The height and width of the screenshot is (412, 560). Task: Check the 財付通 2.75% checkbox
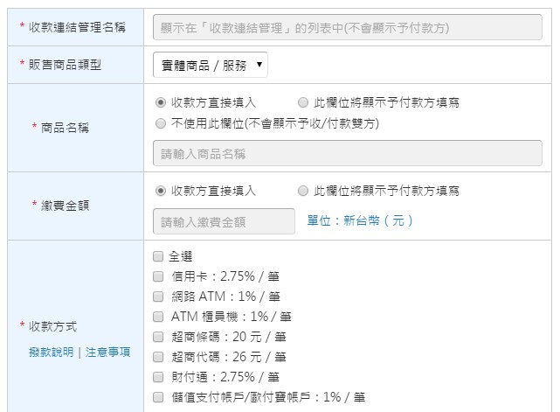[158, 377]
